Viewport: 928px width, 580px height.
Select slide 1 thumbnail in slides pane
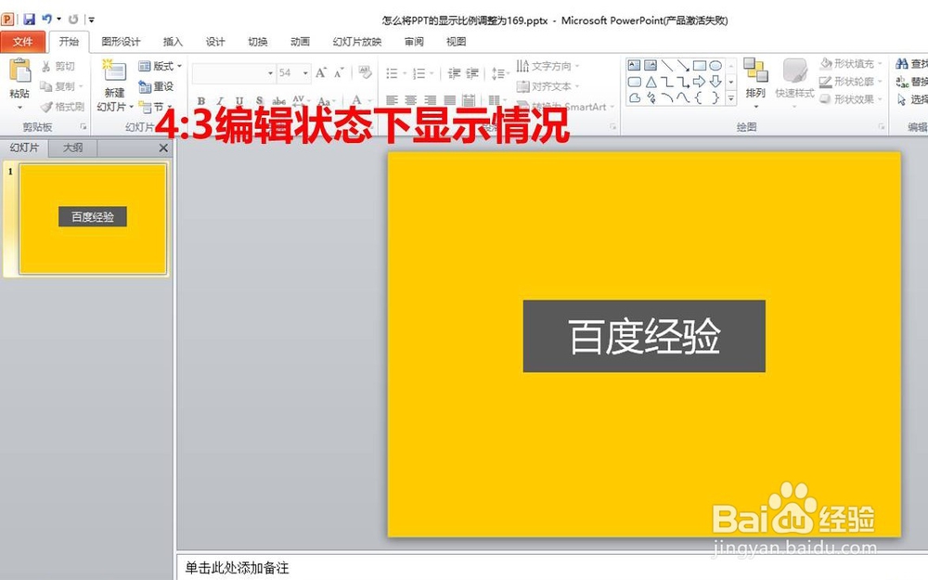pos(92,219)
